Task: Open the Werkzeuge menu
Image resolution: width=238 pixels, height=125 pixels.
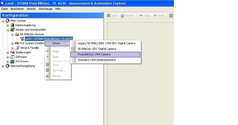Action: coord(45,9)
